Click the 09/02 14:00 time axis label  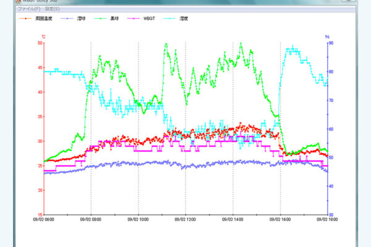pos(232,219)
